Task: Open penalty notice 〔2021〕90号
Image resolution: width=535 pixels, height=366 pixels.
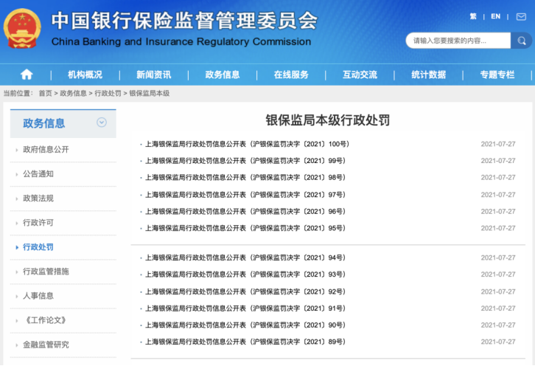Action: [245, 325]
